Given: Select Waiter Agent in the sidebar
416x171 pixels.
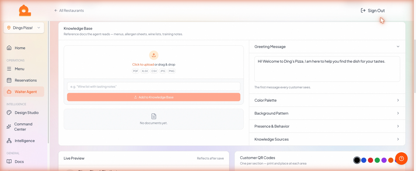Looking at the screenshot, I should click(x=24, y=92).
